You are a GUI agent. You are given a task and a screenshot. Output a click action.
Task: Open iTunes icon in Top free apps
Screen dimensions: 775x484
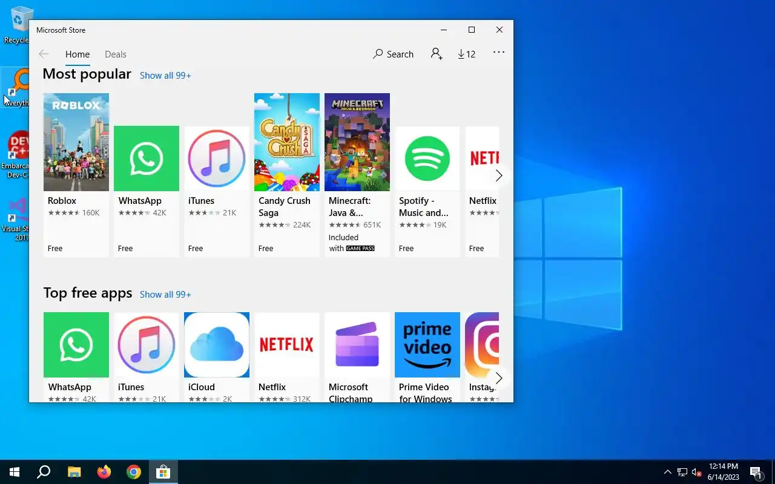tap(147, 345)
